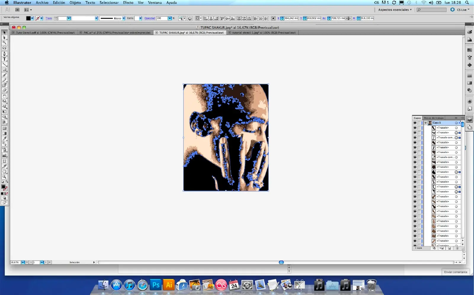Viewport: 474px width, 295px height.
Task: Select the Type tool
Action: coord(4,59)
